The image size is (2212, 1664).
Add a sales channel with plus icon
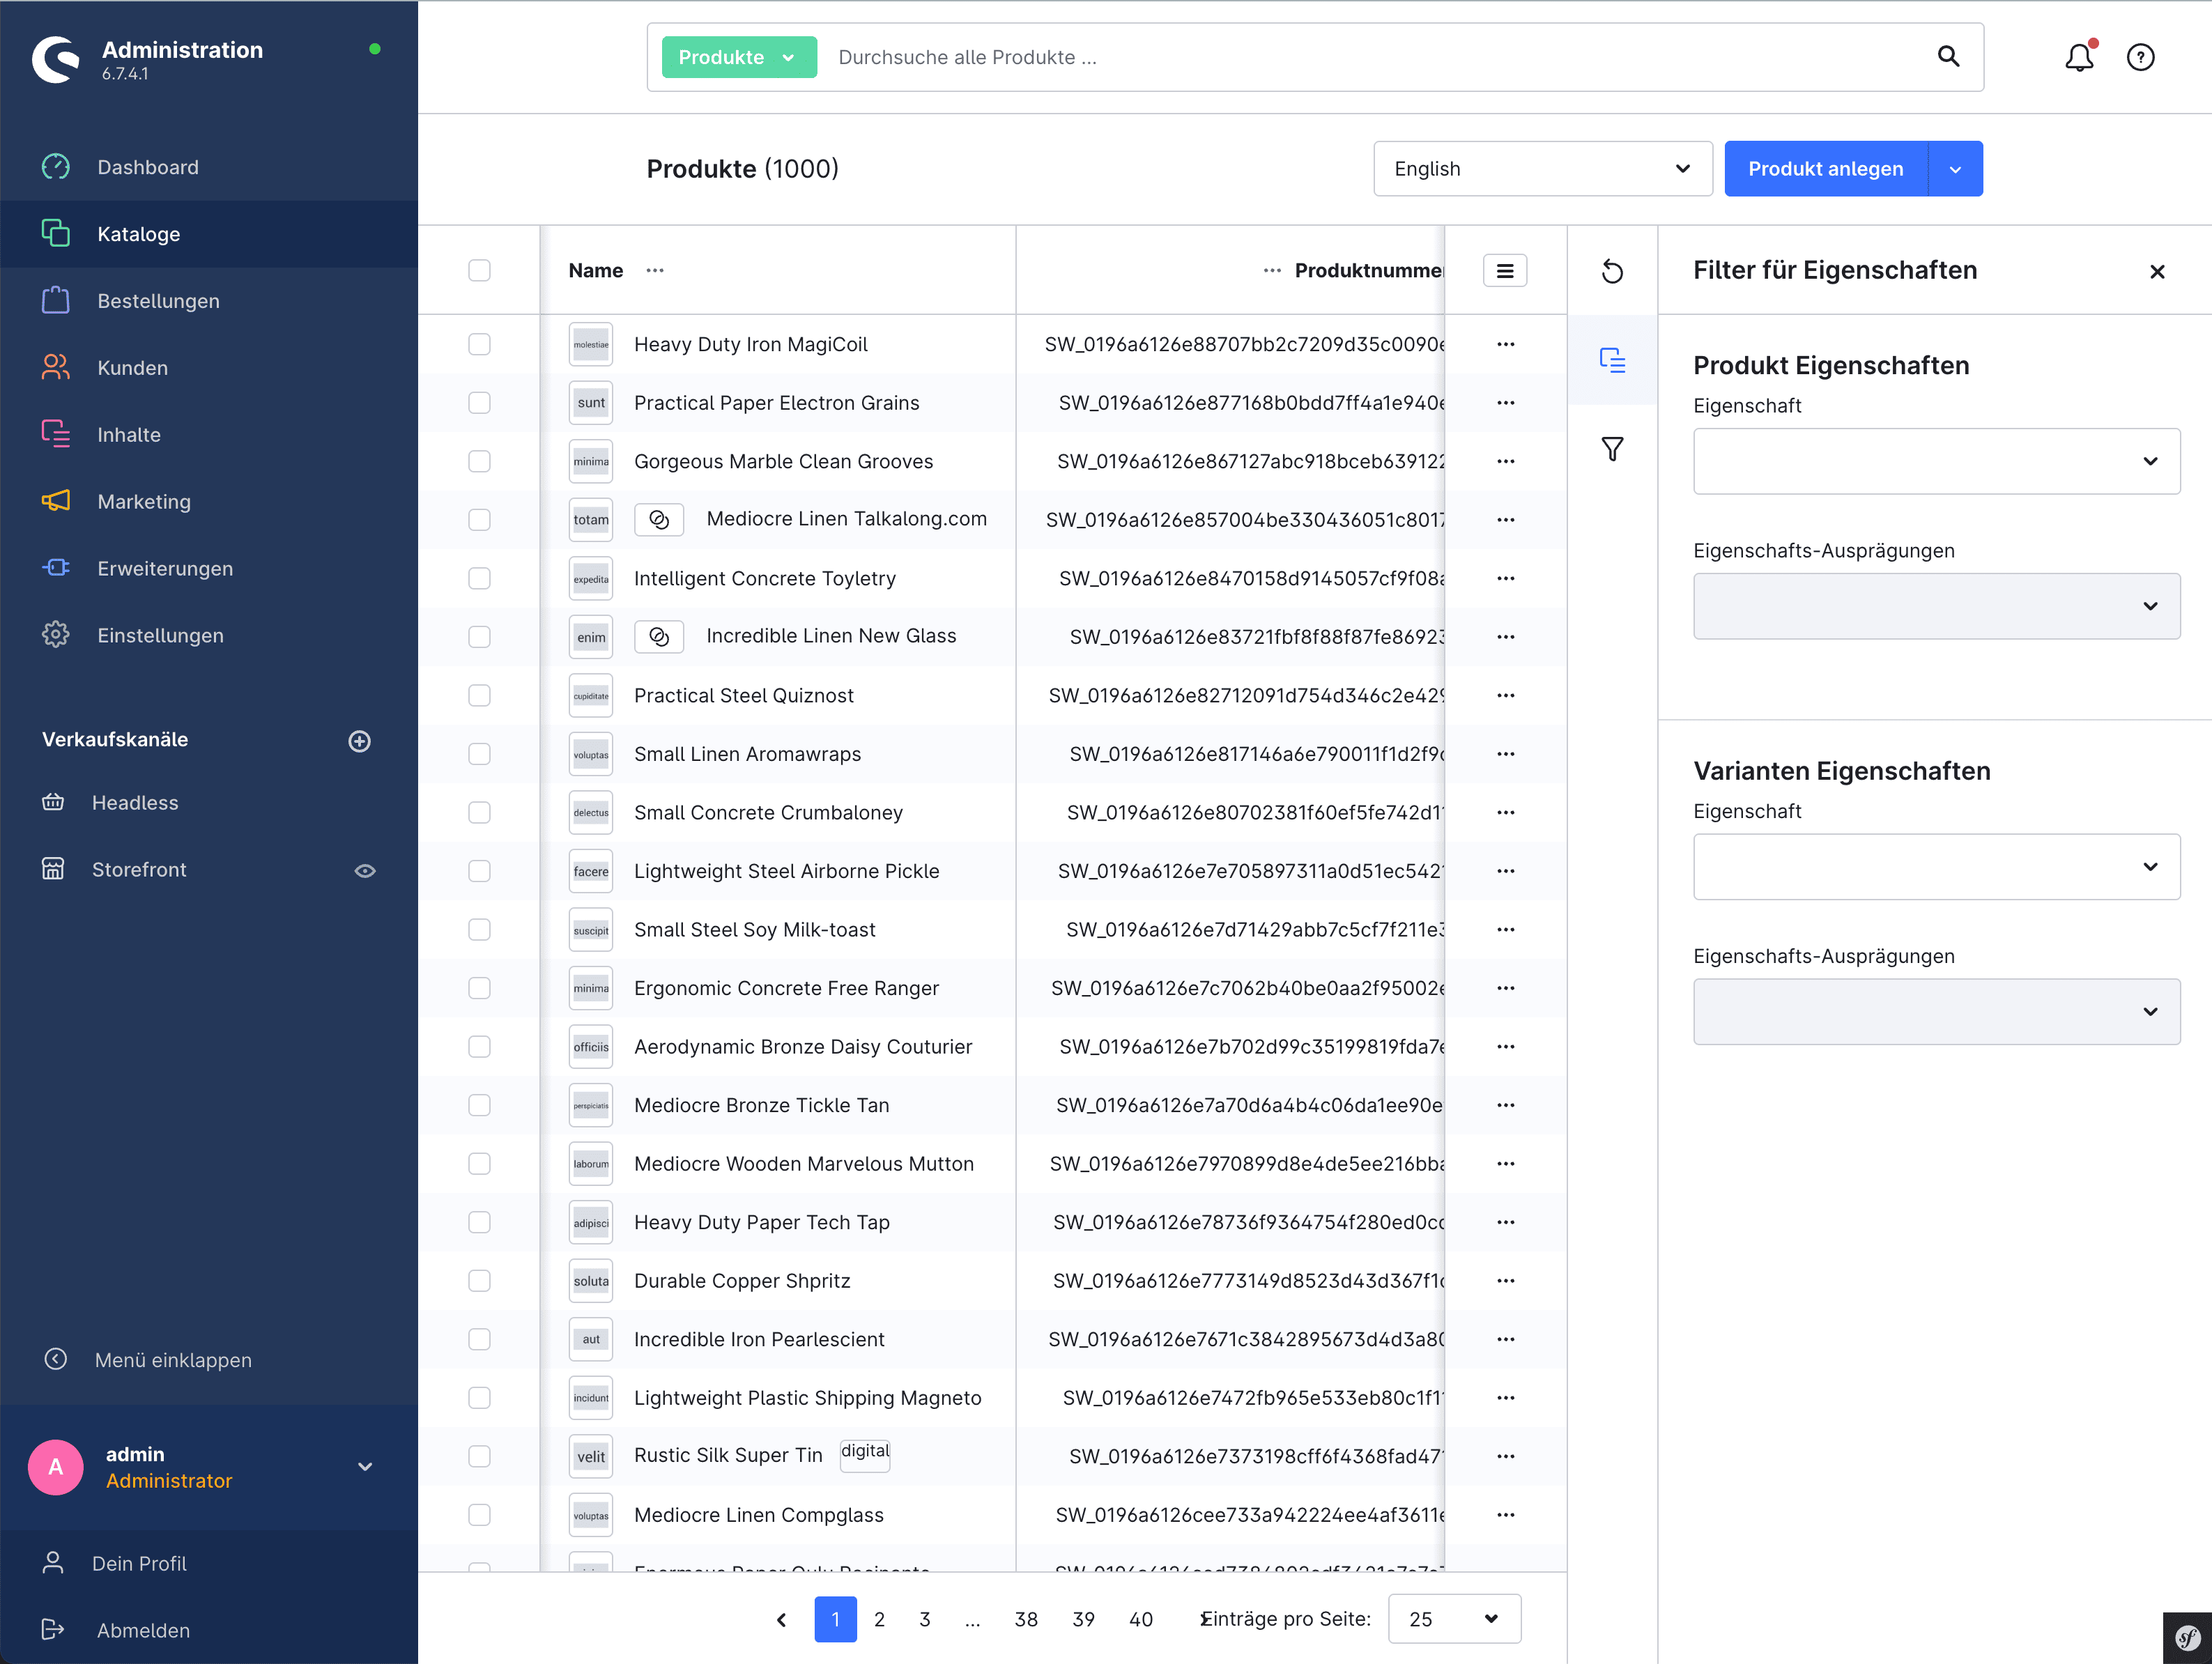(x=359, y=741)
